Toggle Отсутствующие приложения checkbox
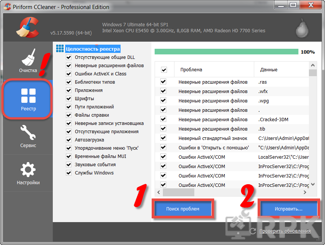Screen dimensions: 325x245 point(69,132)
